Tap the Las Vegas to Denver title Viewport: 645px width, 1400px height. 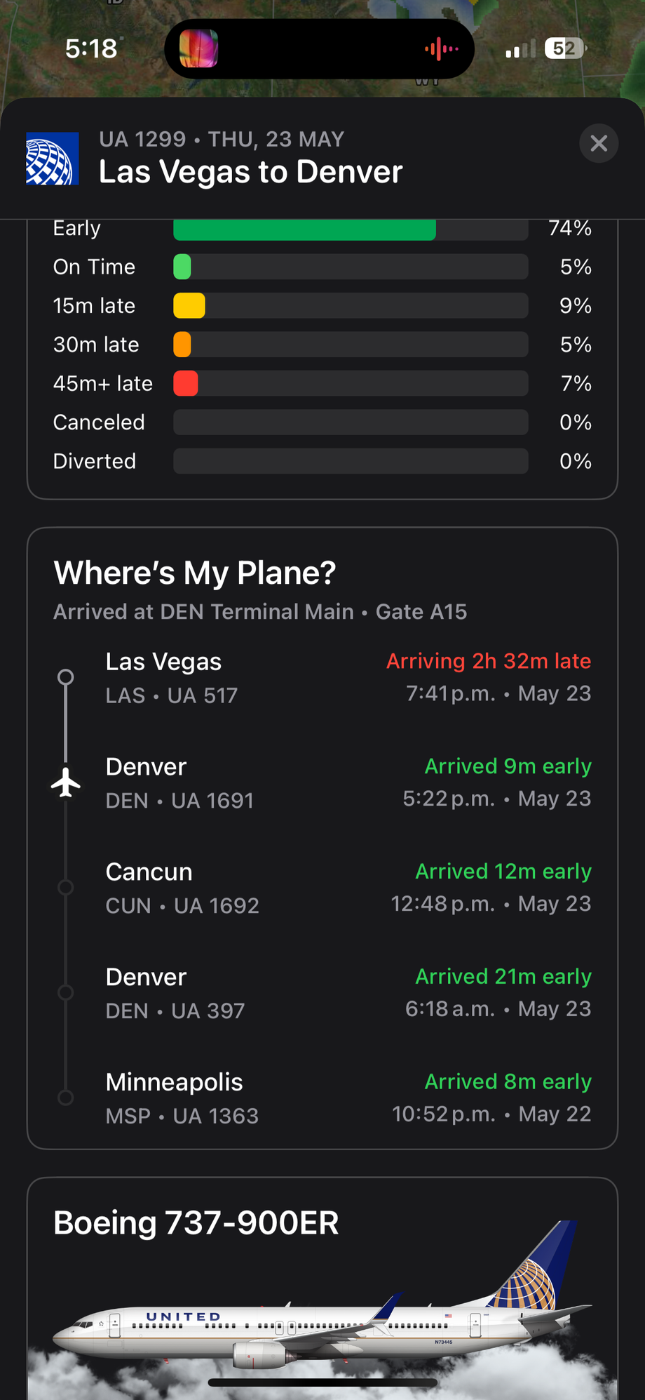[x=251, y=172]
